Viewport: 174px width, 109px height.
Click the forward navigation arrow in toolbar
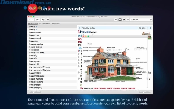point(32,20)
